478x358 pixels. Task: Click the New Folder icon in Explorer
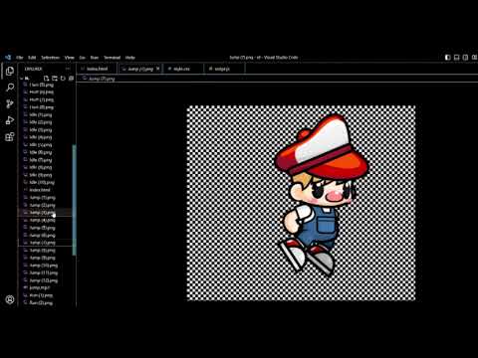coord(55,79)
